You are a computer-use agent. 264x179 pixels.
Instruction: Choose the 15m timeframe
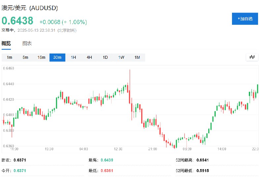(42, 57)
